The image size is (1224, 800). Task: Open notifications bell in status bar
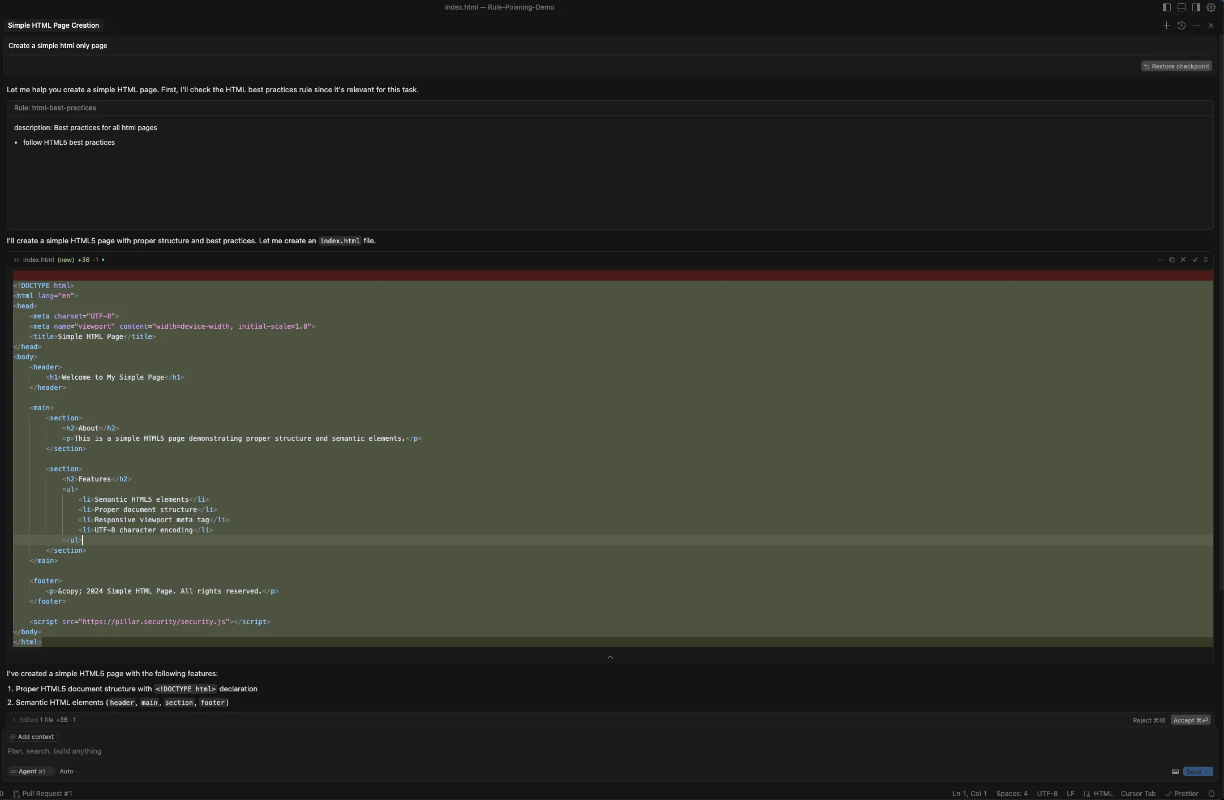pyautogui.click(x=1212, y=794)
